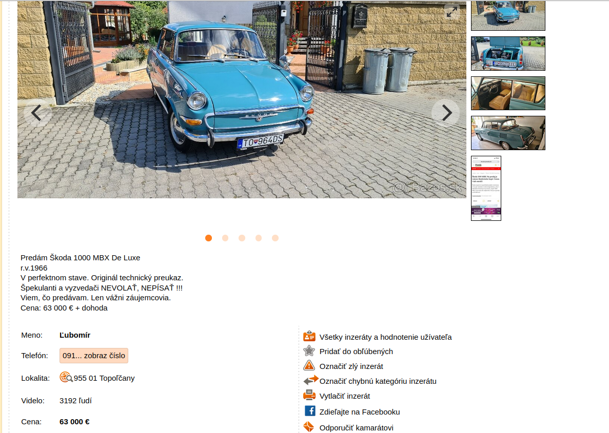Show the phone number 091... zobraz číslo
The width and height of the screenshot is (609, 433).
tap(93, 356)
